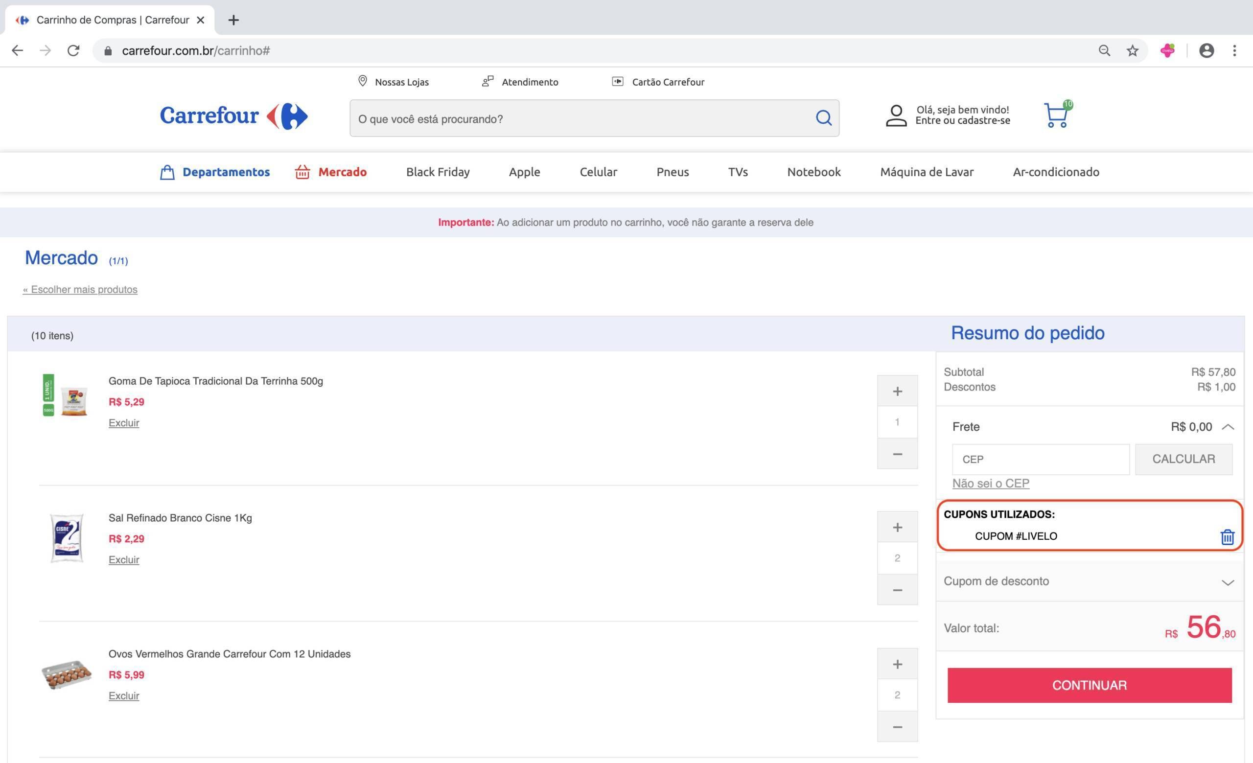Screen dimensions: 1253x763
Task: Remove Goma De Tapioca with Excluir
Action: point(123,422)
